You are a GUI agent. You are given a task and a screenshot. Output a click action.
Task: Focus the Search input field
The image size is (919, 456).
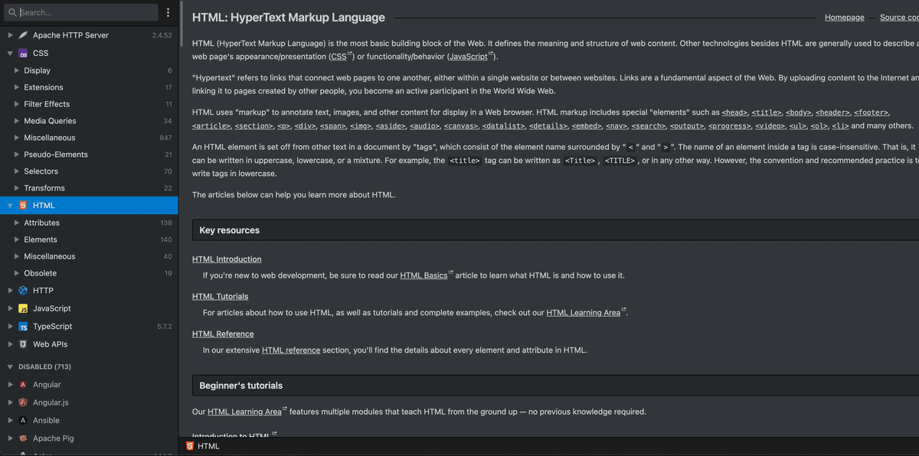84,12
